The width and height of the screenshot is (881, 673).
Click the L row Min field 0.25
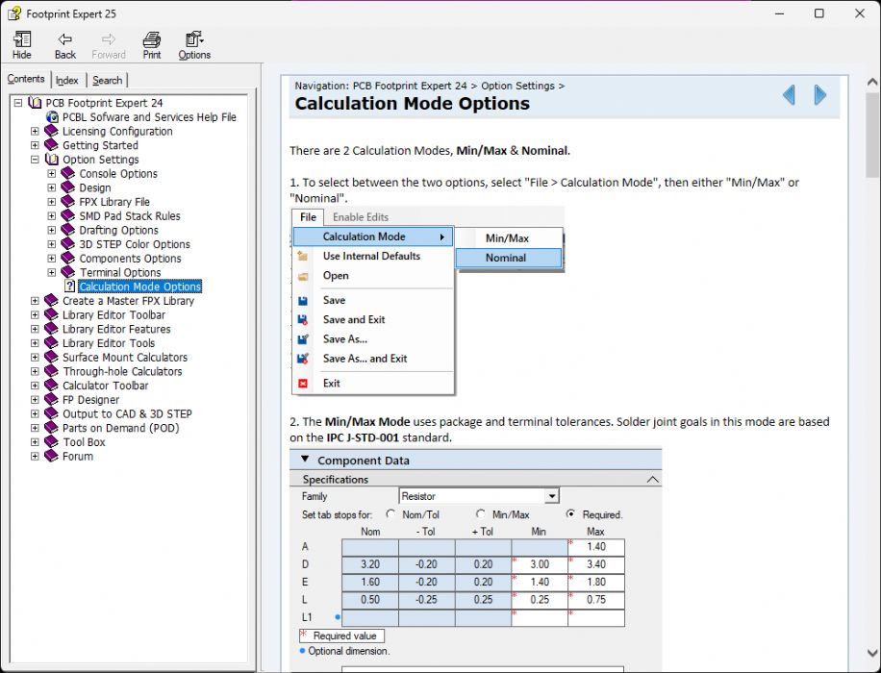point(540,599)
